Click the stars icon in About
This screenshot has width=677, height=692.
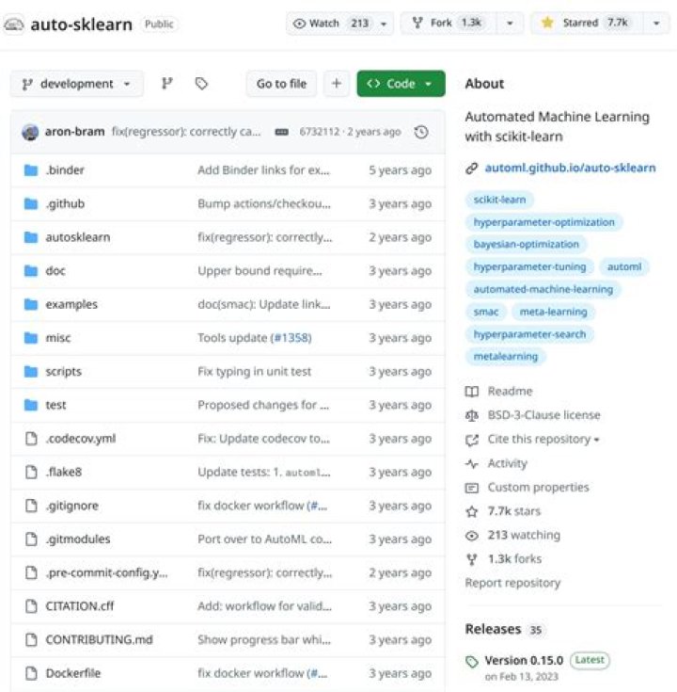[x=472, y=511]
